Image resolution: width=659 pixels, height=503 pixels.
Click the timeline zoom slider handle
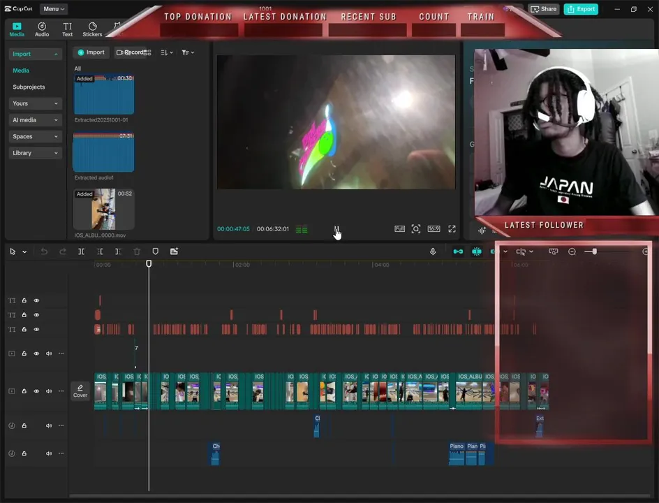(x=594, y=251)
